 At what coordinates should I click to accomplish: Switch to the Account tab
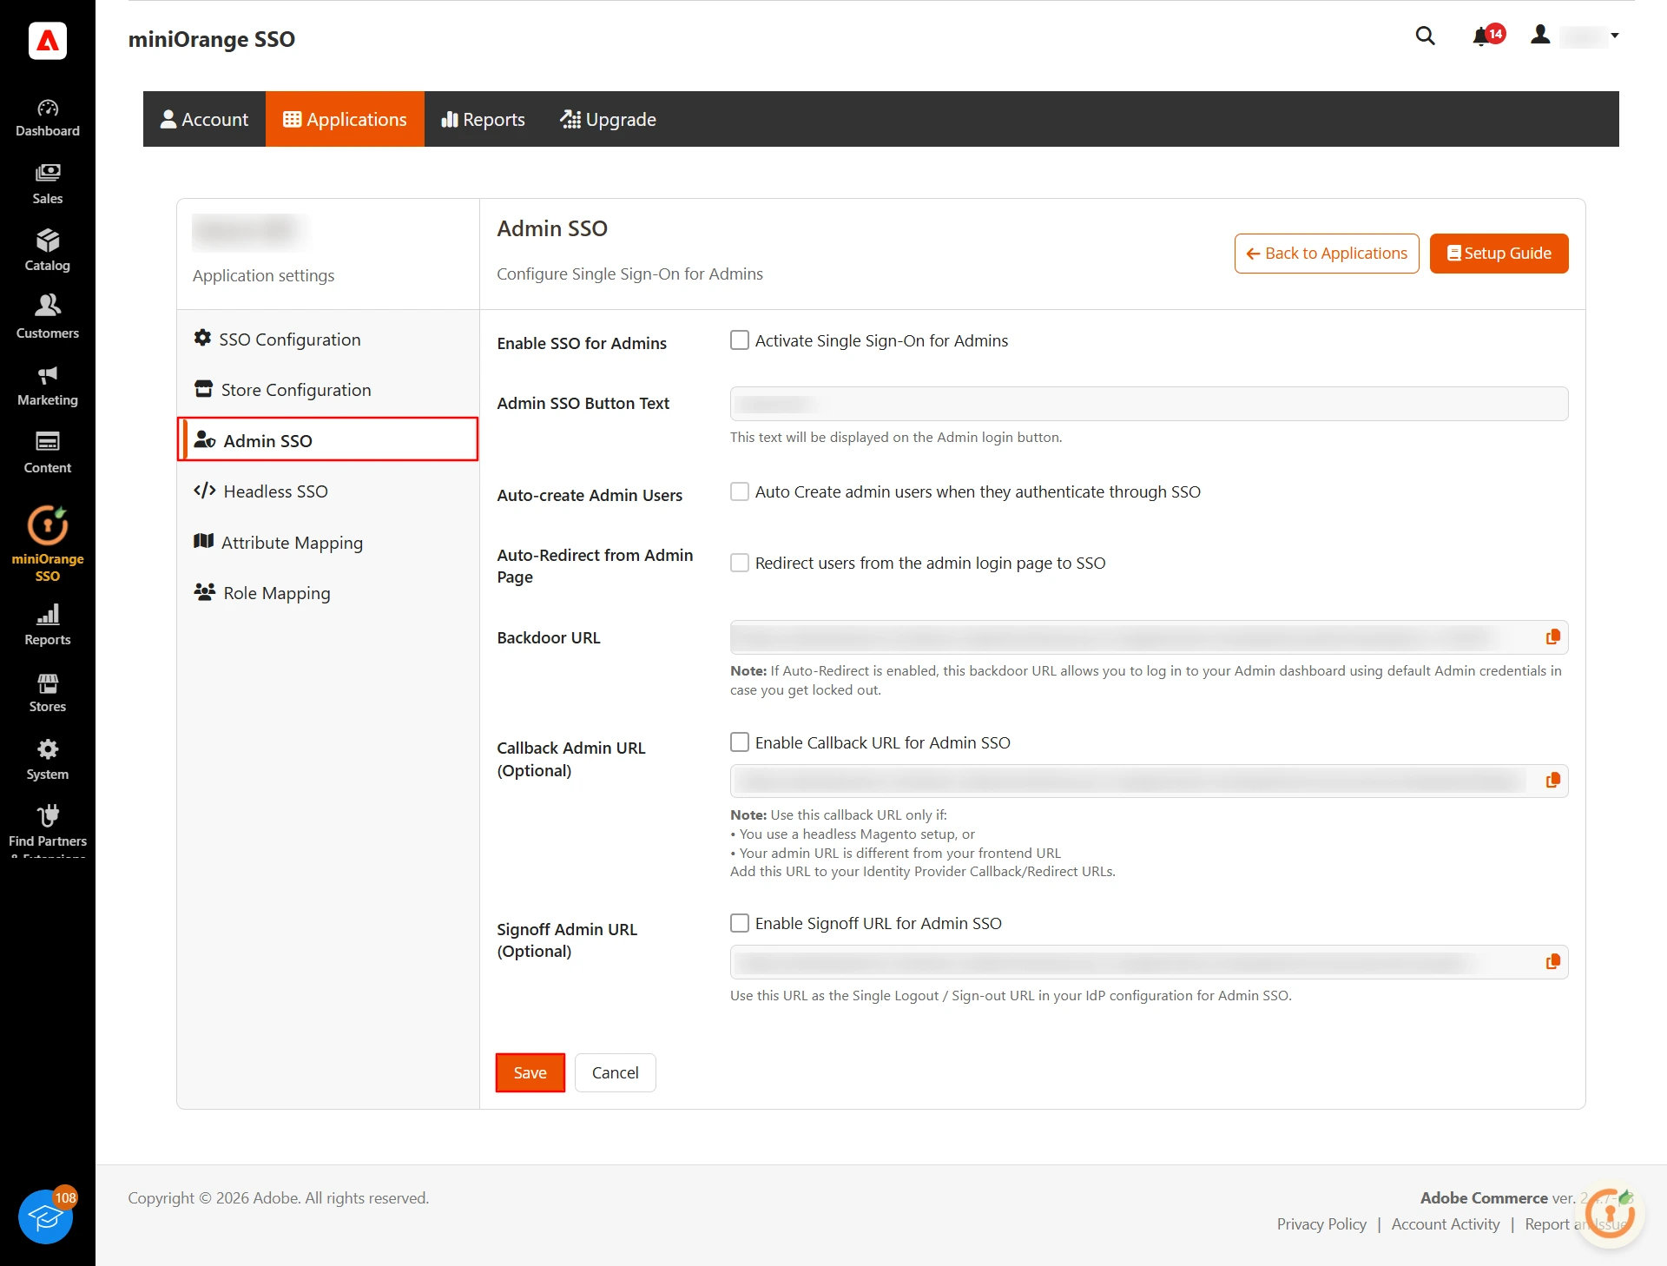pyautogui.click(x=204, y=119)
